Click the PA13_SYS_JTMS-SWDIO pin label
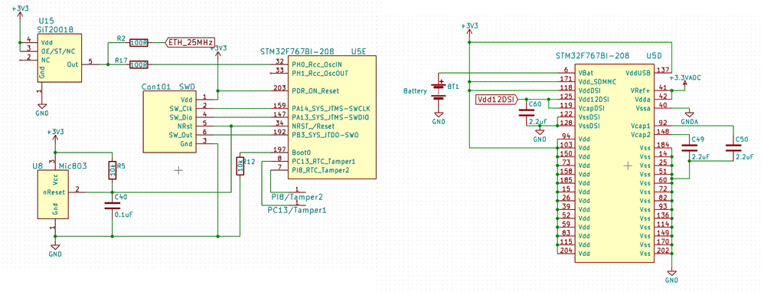Image resolution: width=764 pixels, height=292 pixels. pos(331,117)
